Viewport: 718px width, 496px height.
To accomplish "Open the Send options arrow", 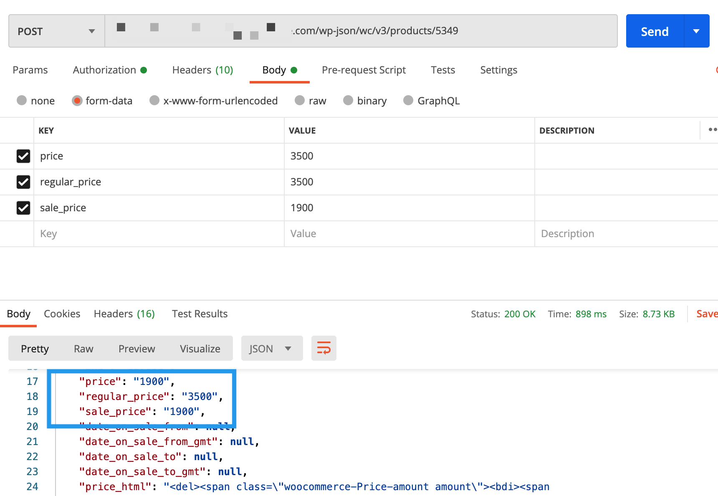I will click(x=696, y=31).
